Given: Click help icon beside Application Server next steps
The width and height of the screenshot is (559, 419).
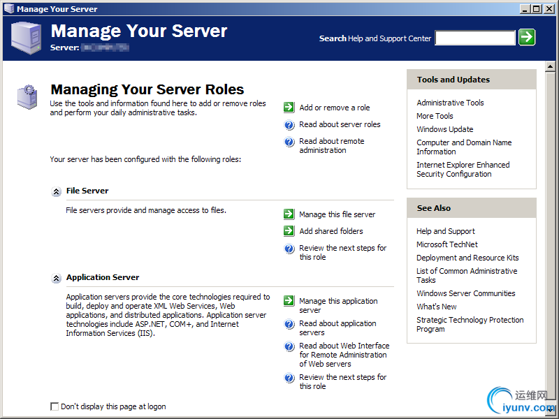Looking at the screenshot, I should point(289,378).
